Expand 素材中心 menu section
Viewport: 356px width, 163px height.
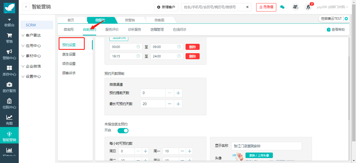[x=33, y=56]
